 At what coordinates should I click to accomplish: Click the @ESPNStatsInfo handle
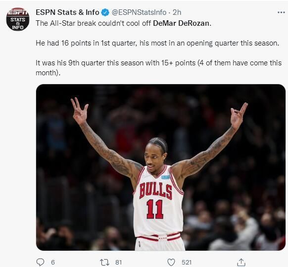pyautogui.click(x=139, y=12)
